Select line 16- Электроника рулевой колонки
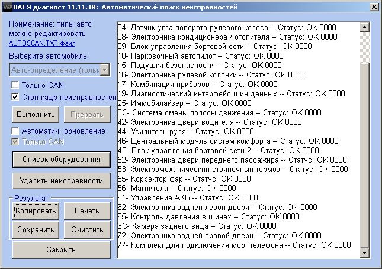 click(x=211, y=75)
